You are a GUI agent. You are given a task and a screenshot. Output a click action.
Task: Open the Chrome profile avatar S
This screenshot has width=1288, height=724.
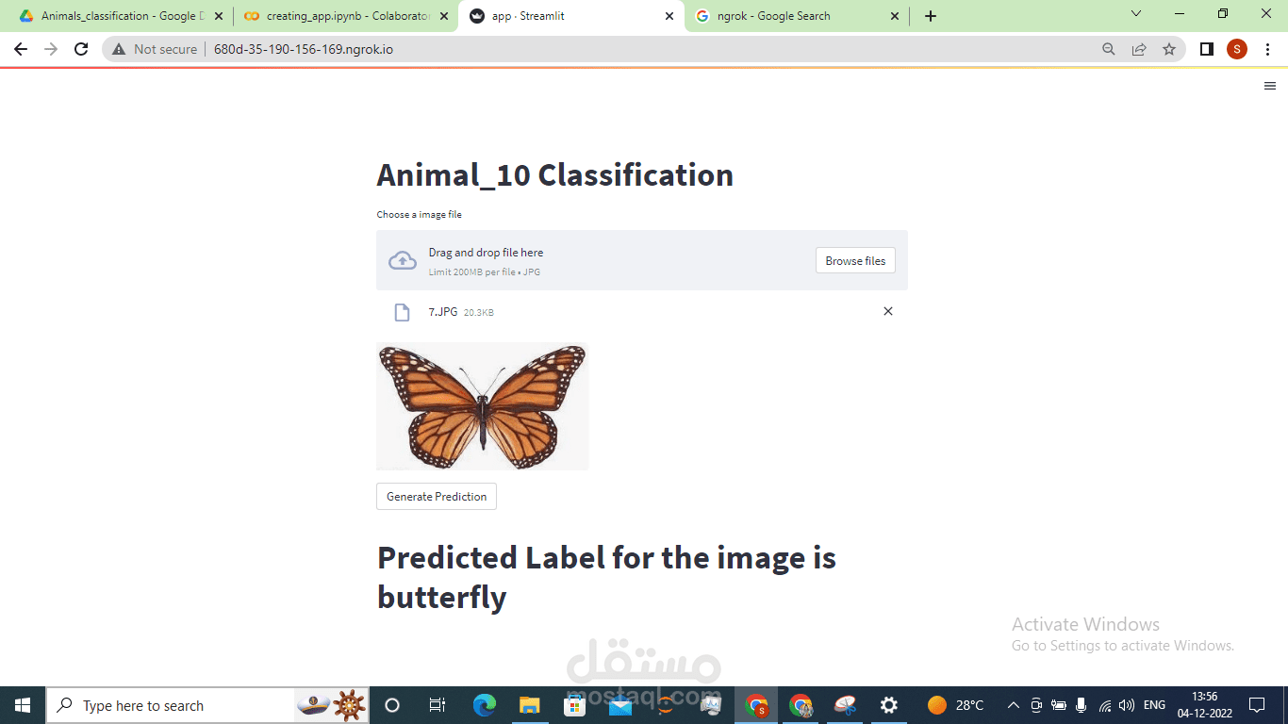[x=1237, y=49]
